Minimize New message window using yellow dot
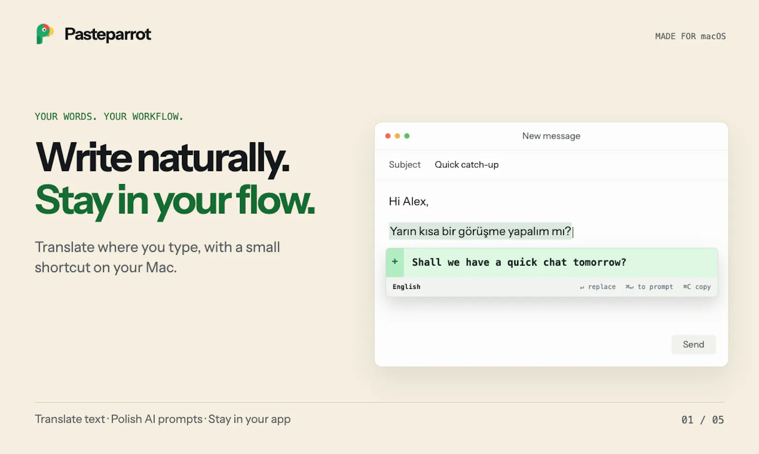The height and width of the screenshot is (454, 759). [x=398, y=136]
